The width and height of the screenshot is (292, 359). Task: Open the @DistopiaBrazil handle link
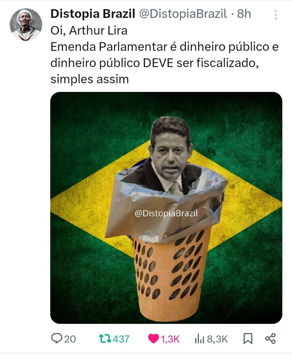click(x=183, y=14)
